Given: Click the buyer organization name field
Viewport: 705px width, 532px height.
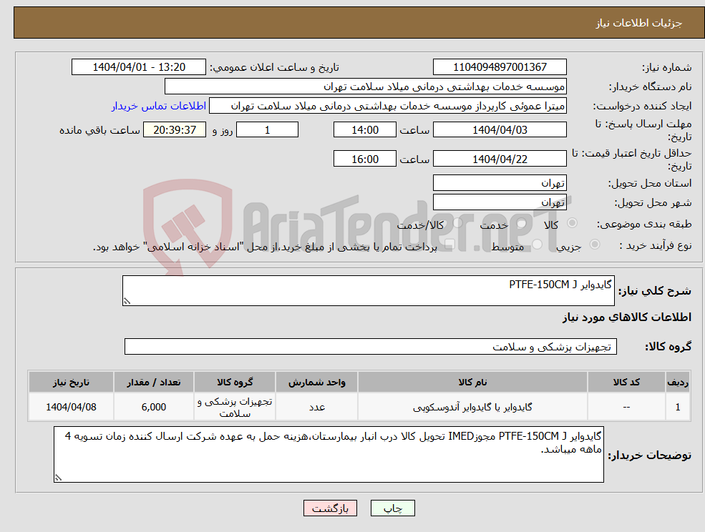Looking at the screenshot, I should pos(366,87).
